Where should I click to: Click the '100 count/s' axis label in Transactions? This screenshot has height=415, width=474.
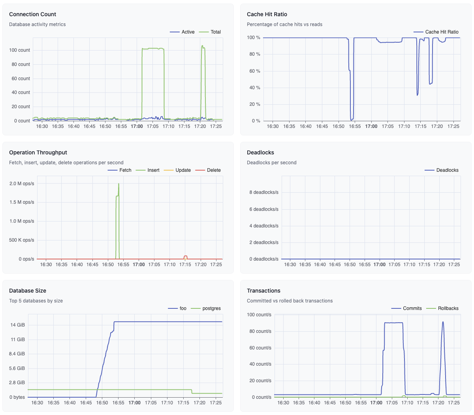tap(259, 315)
